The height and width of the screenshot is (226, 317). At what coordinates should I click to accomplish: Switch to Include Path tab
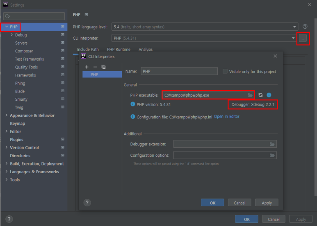88,50
